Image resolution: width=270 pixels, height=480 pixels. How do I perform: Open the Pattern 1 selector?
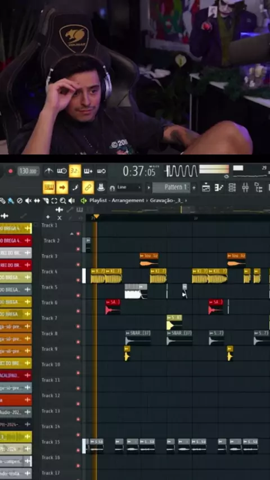pos(172,187)
